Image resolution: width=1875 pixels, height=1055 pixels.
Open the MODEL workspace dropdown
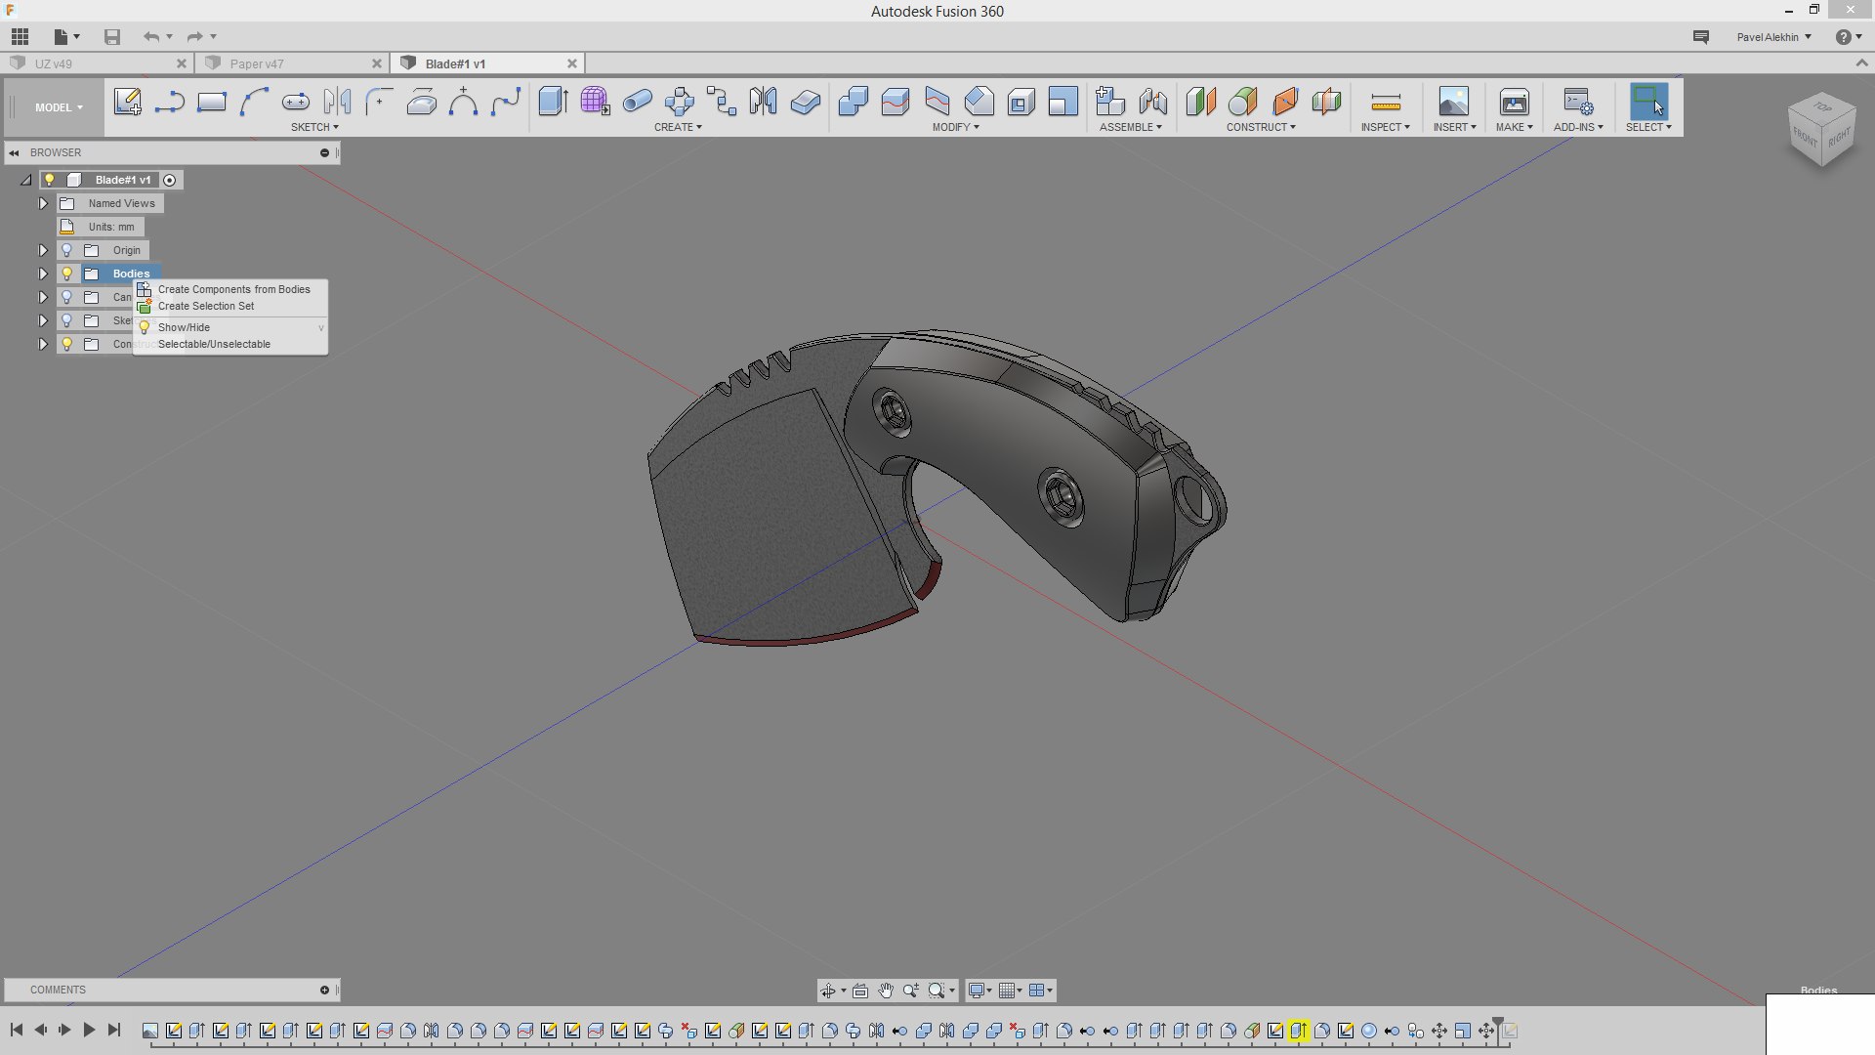click(59, 107)
